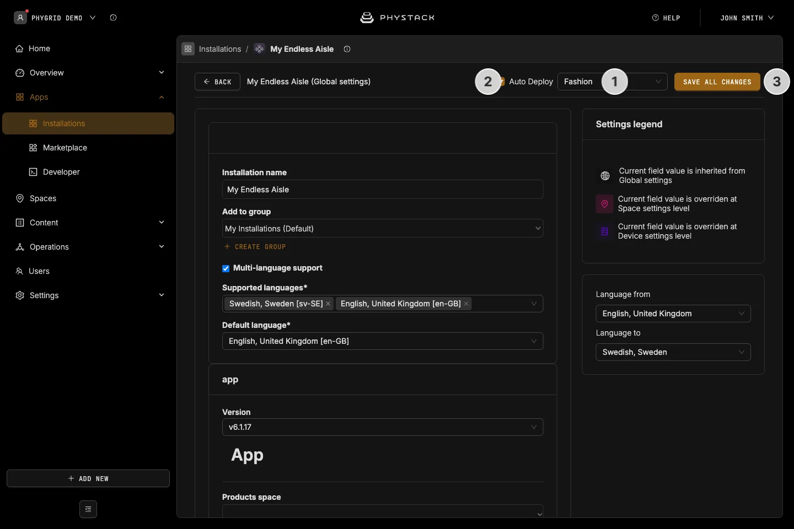Open Spaces in the sidebar
Image resolution: width=794 pixels, height=529 pixels.
click(x=88, y=198)
